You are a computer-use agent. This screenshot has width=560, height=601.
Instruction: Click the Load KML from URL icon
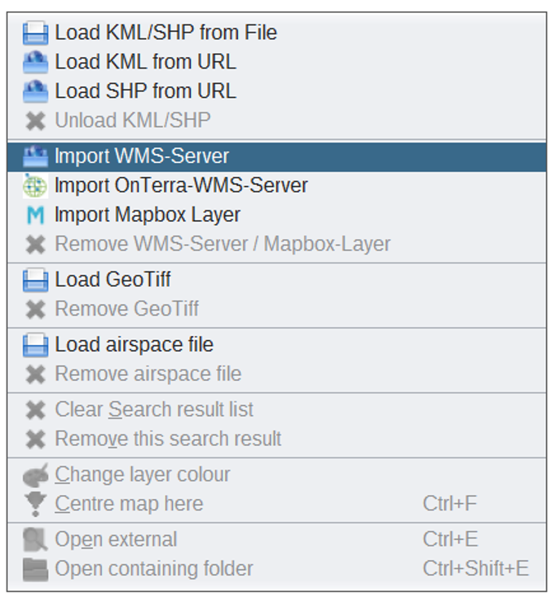(x=35, y=63)
